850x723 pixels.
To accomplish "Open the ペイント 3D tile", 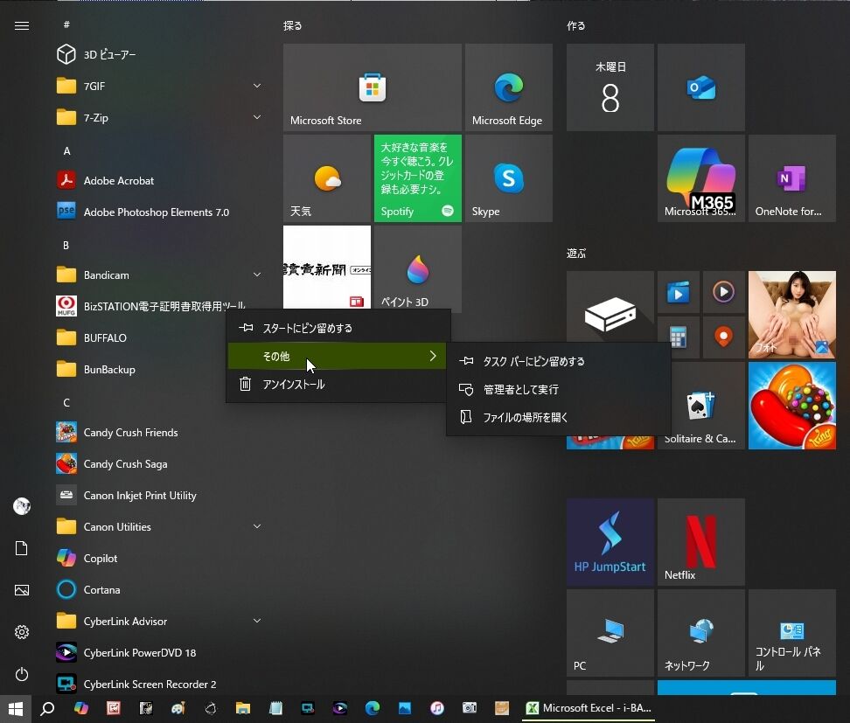I will [x=417, y=268].
